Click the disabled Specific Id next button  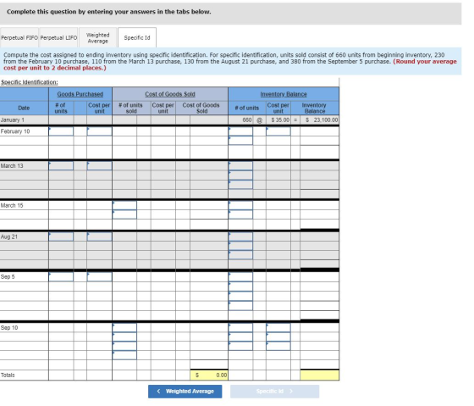tap(274, 391)
